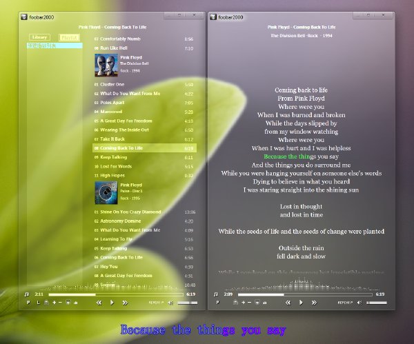The image size is (414, 344).
Task: Toggle repeat mode in right window
Action: [x=345, y=303]
